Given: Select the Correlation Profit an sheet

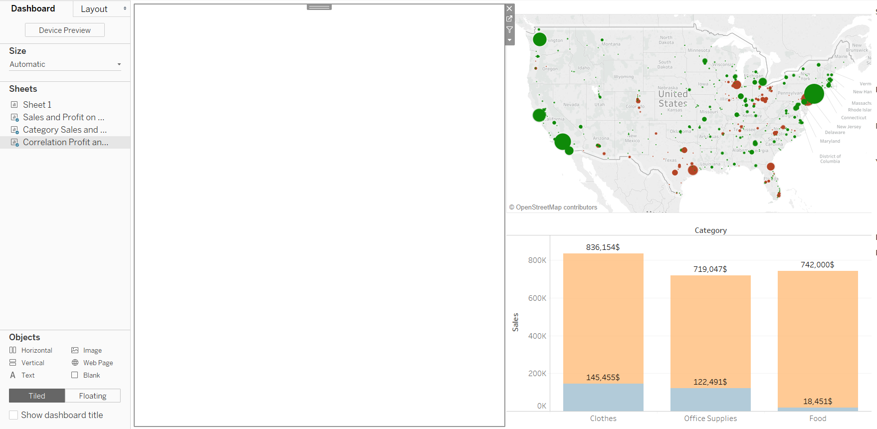Looking at the screenshot, I should [x=65, y=142].
